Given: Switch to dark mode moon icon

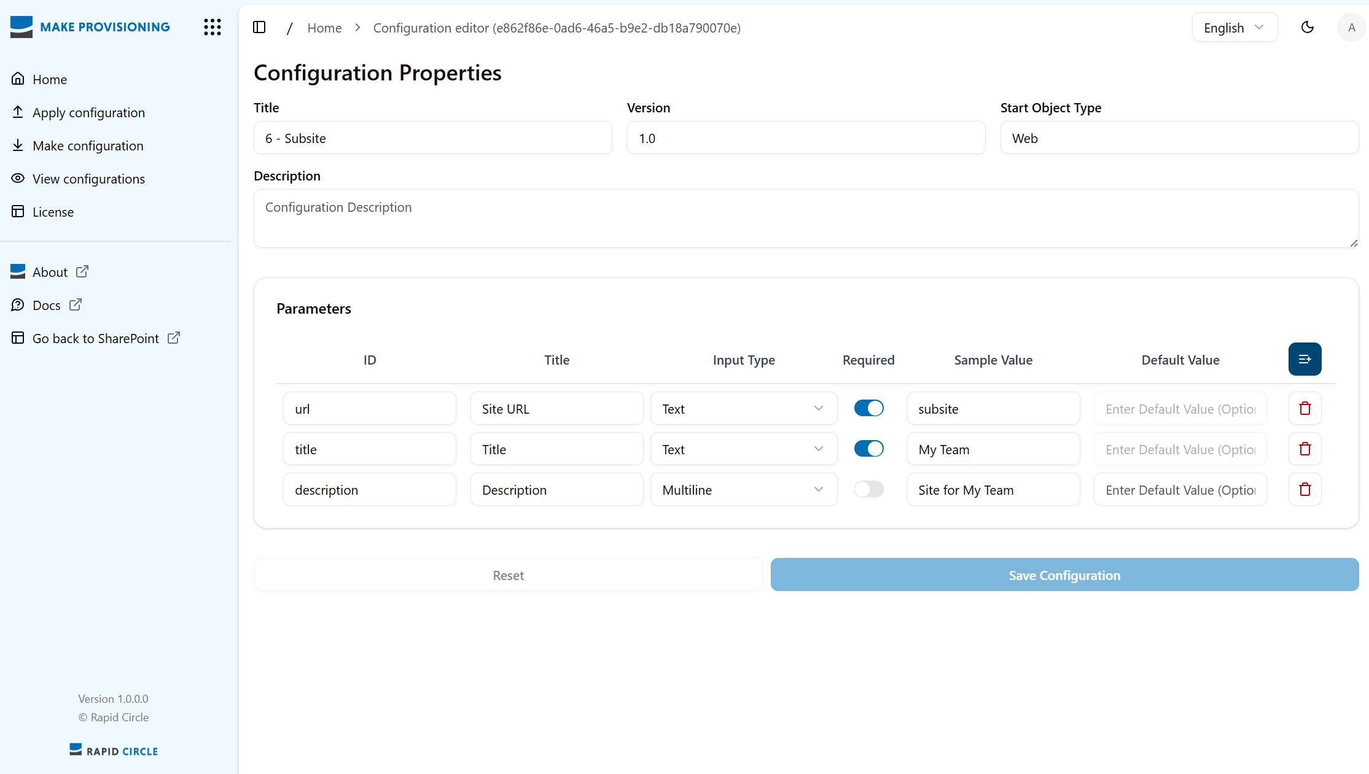Looking at the screenshot, I should pyautogui.click(x=1308, y=27).
